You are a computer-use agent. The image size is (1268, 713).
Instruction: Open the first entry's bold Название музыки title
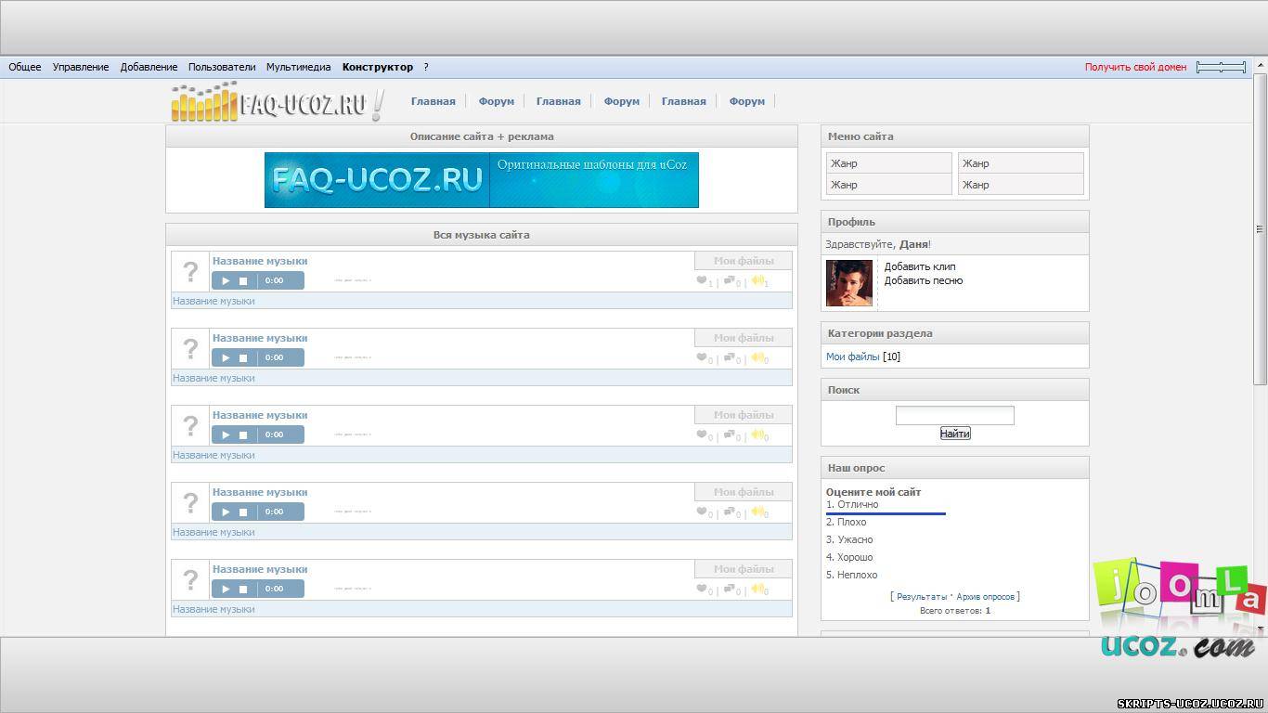260,261
